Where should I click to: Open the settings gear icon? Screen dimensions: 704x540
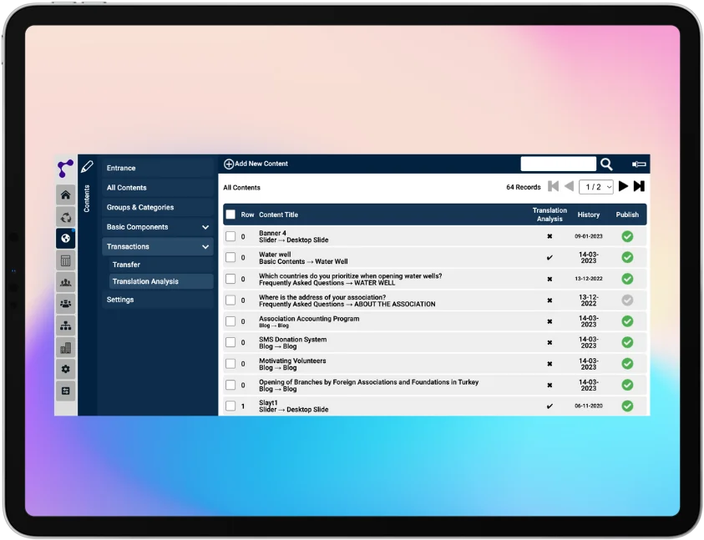click(66, 368)
